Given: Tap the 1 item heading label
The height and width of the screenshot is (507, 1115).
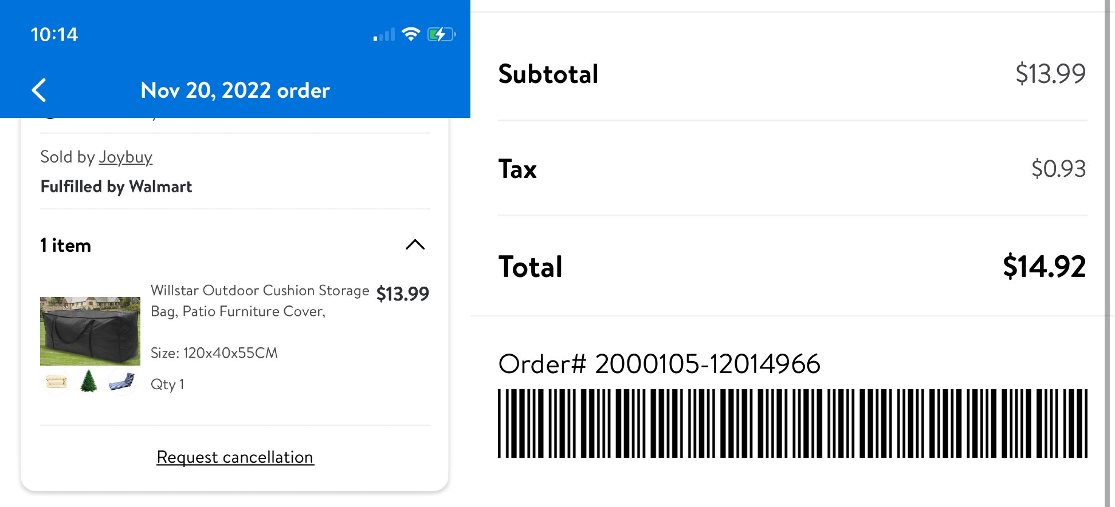Looking at the screenshot, I should pos(65,245).
